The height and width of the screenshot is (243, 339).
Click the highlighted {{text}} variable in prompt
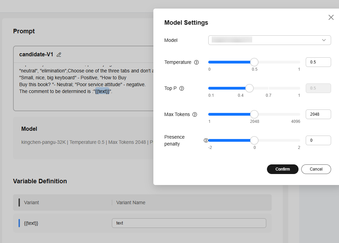(x=102, y=92)
